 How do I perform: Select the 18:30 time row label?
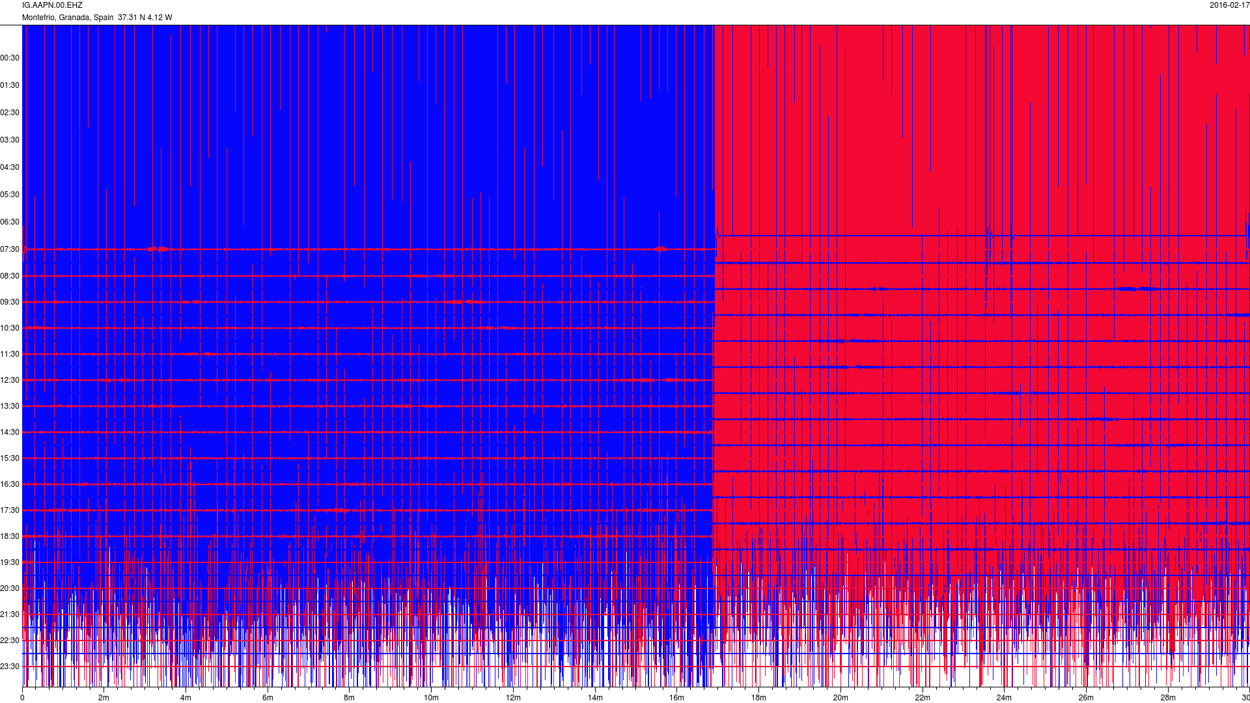10,536
